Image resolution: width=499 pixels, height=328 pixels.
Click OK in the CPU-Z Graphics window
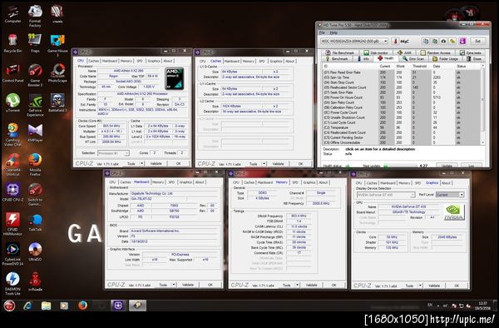point(457,286)
